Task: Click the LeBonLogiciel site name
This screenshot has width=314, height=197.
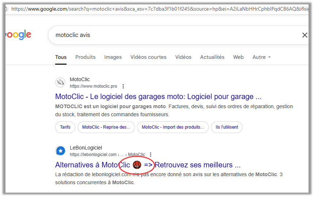Action: [86, 148]
